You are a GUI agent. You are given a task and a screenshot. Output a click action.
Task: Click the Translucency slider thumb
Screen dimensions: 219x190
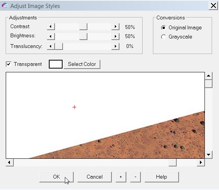pyautogui.click(x=59, y=46)
